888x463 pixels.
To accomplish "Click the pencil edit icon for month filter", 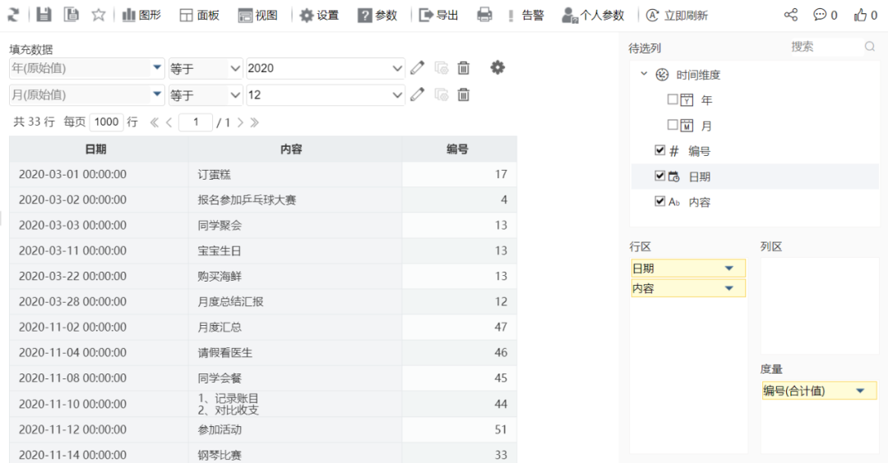I will tap(418, 94).
